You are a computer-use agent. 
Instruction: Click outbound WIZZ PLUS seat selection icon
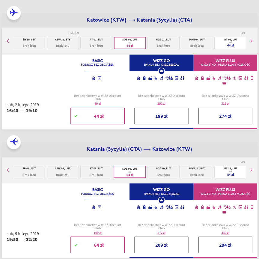pos(214,78)
